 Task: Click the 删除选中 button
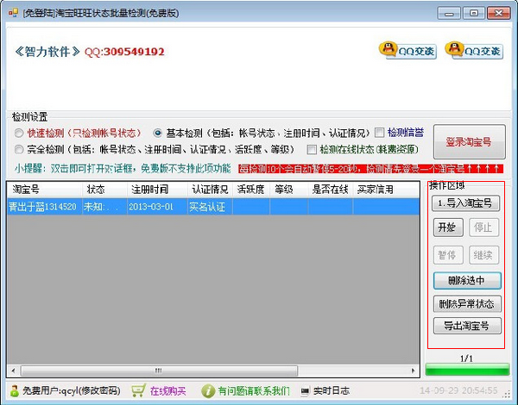pyautogui.click(x=466, y=280)
